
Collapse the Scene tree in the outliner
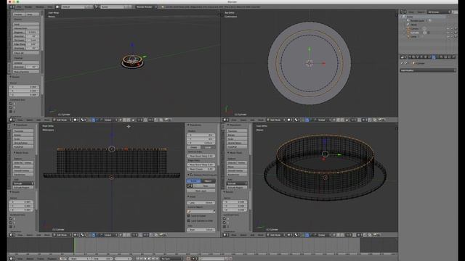400,17
